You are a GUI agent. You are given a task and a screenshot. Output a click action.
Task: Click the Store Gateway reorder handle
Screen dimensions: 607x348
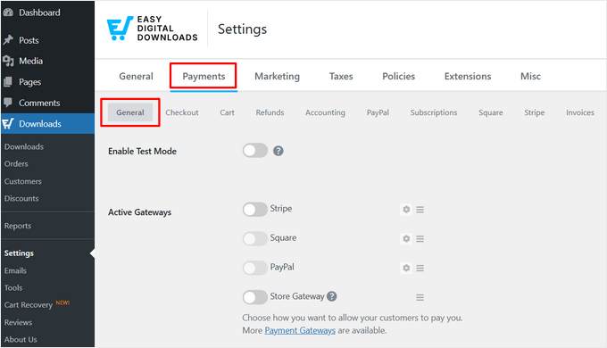[420, 297]
